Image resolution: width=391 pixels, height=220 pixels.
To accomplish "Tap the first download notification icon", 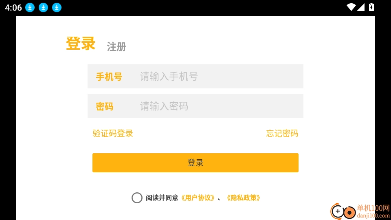I will [x=30, y=7].
